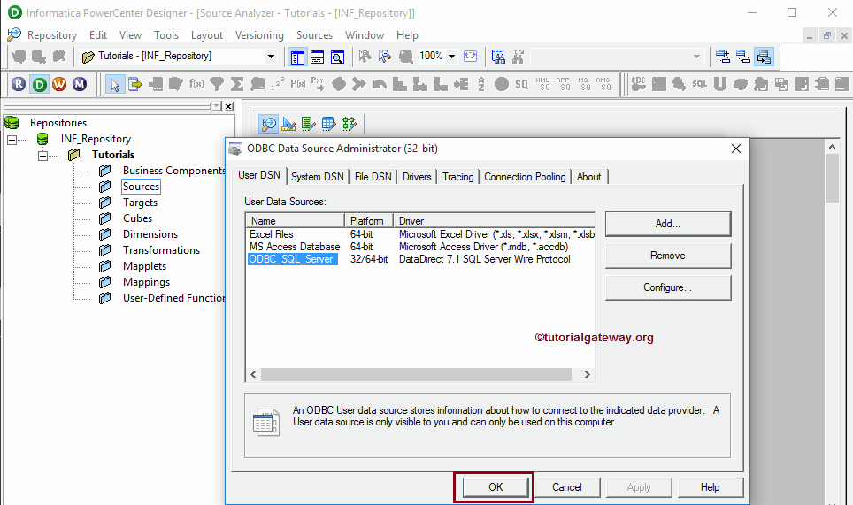Collapse the Tutorials folder node

pos(43,156)
